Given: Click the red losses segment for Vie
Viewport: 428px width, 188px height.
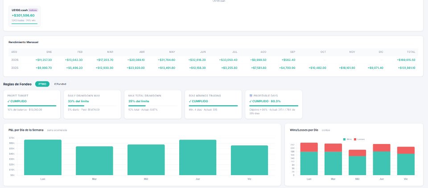Looking at the screenshot, I should pos(406,150).
